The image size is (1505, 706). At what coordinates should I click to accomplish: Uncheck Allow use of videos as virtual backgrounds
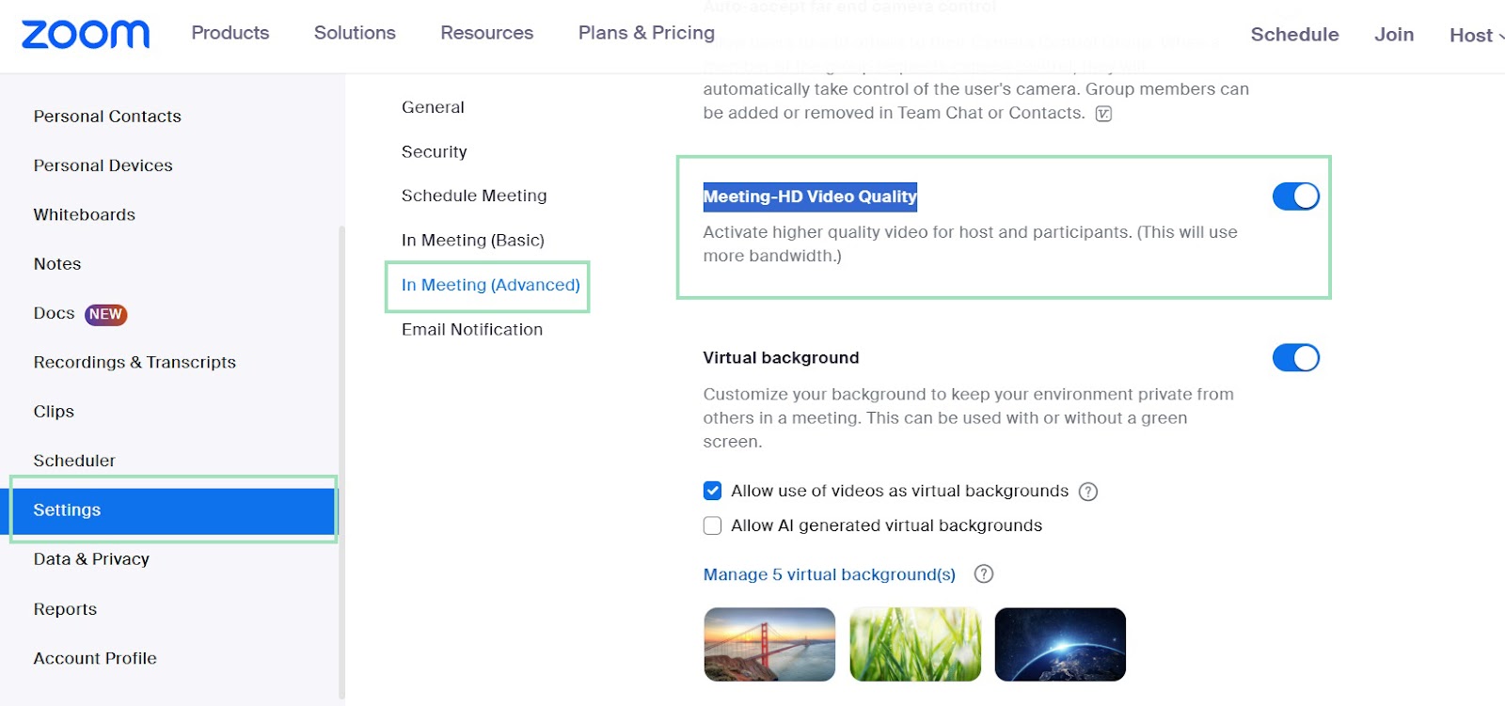coord(713,491)
